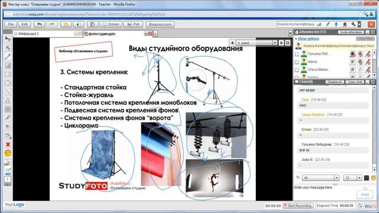Toggle the presenter webcam icon
This screenshot has height=213, width=379.
tap(345, 24)
